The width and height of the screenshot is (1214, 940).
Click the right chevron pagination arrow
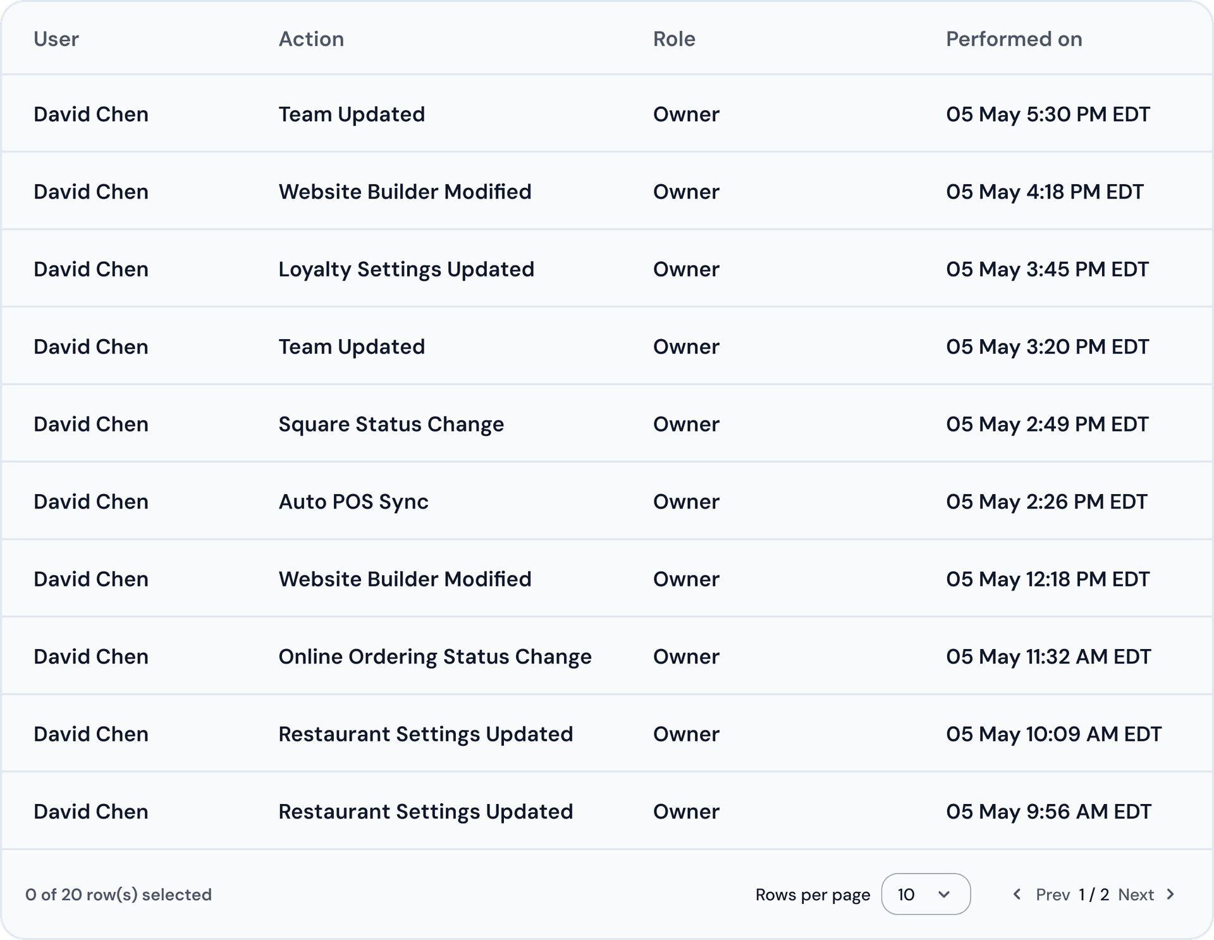pyautogui.click(x=1170, y=894)
